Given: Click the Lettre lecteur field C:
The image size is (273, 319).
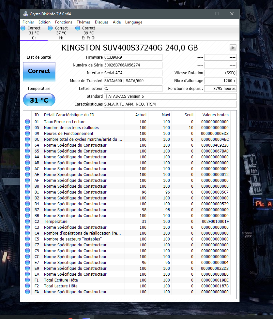Looking at the screenshot, I should click(133, 89).
